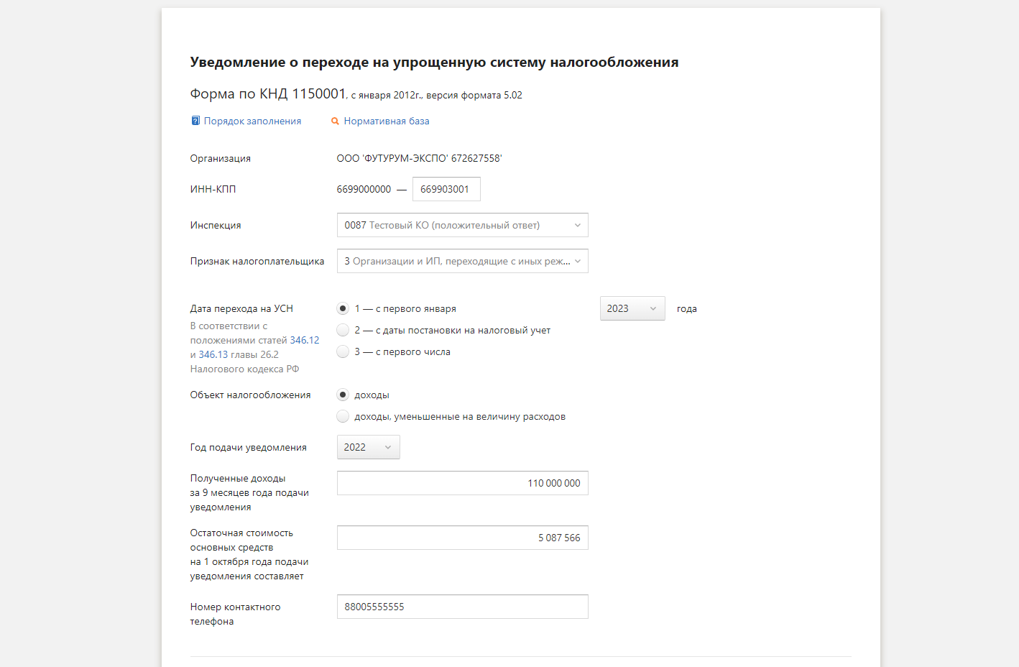Select option 1 — с первого января
The width and height of the screenshot is (1019, 667).
point(343,308)
